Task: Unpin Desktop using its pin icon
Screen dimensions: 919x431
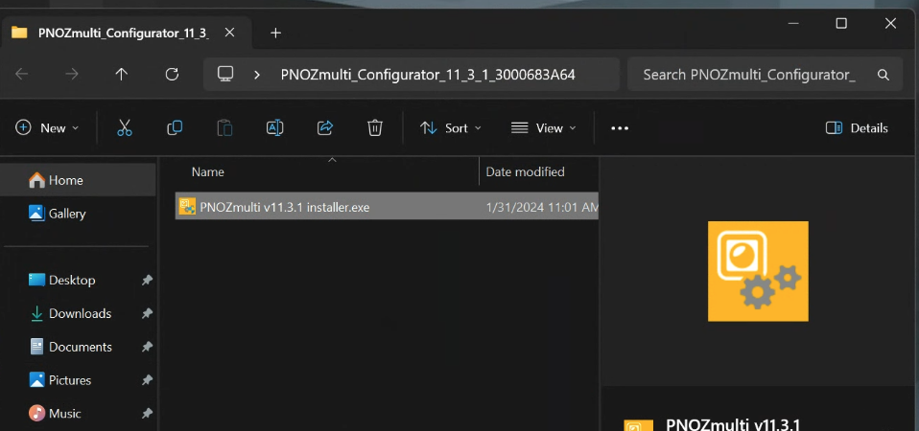Action: point(147,280)
